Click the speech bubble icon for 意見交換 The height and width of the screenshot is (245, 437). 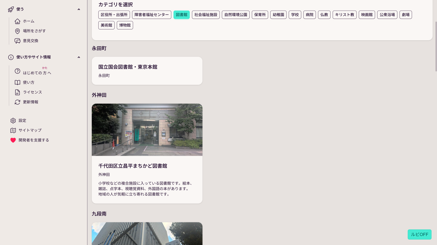point(17,41)
